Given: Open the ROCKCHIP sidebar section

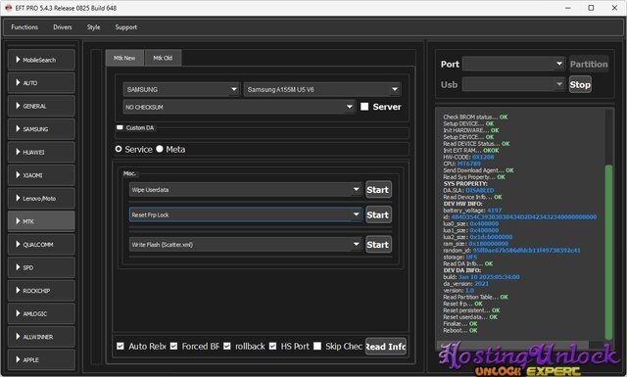Looking at the screenshot, I should point(41,291).
